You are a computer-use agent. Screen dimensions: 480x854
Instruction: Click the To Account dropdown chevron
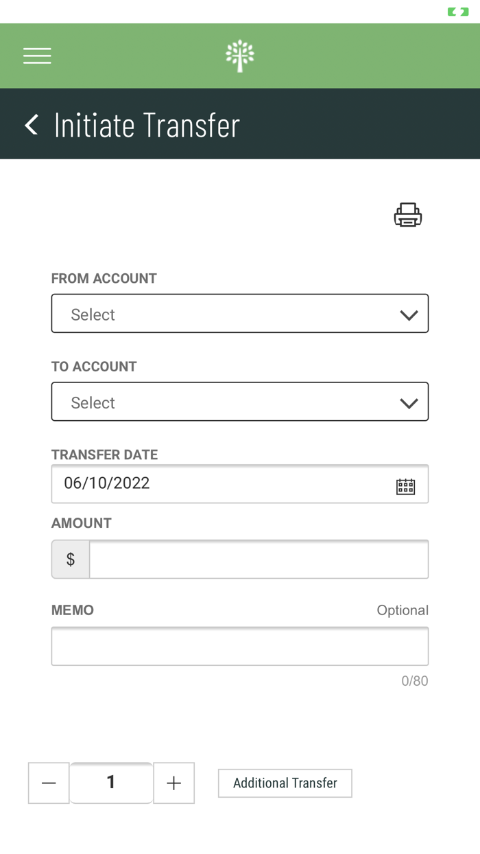click(409, 402)
